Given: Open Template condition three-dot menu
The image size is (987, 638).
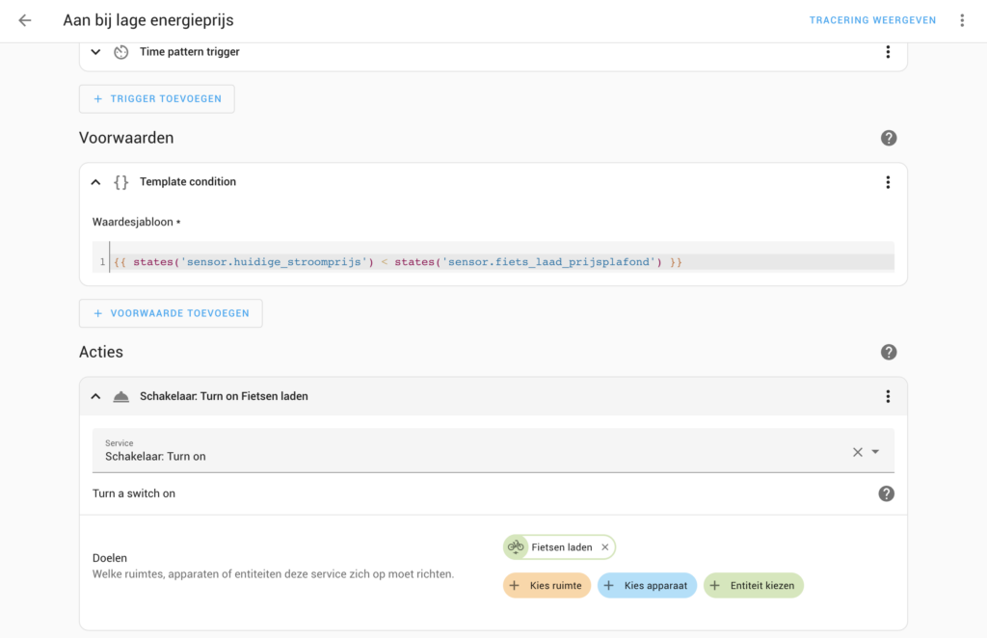Looking at the screenshot, I should [888, 182].
